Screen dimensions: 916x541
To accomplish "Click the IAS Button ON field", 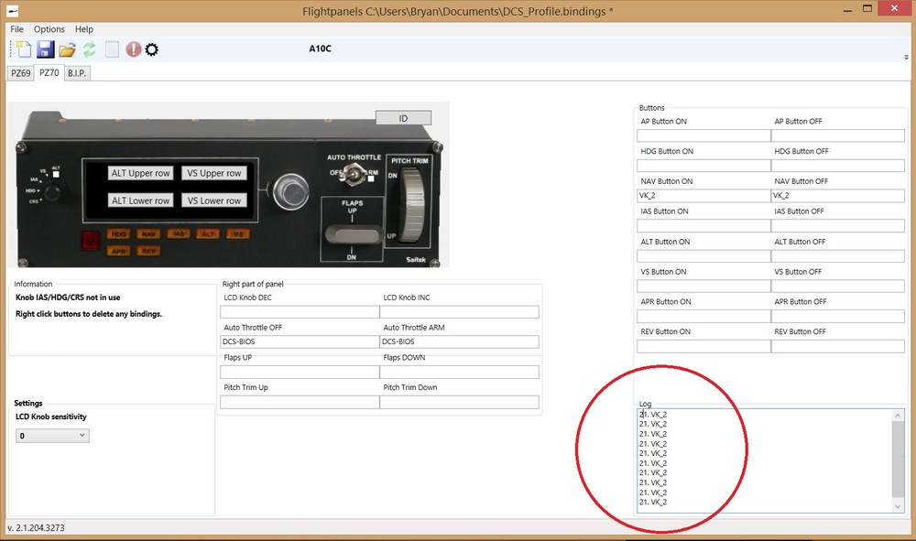I will [703, 225].
